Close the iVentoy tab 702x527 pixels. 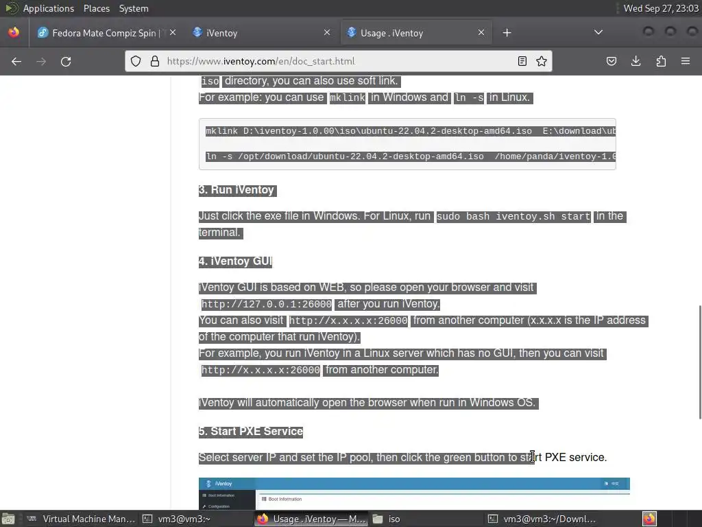click(327, 33)
